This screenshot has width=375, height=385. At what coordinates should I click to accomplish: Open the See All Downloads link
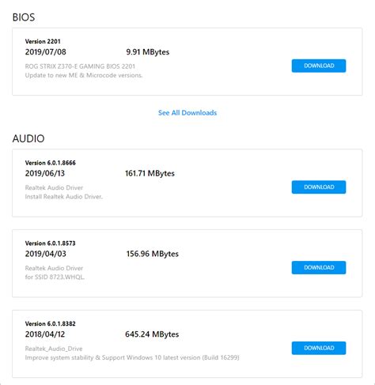coord(187,113)
